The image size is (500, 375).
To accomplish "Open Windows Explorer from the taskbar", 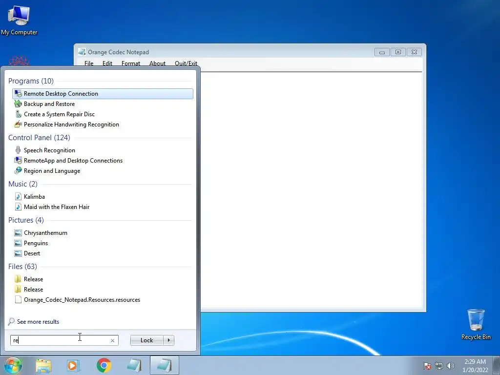I will tap(43, 365).
